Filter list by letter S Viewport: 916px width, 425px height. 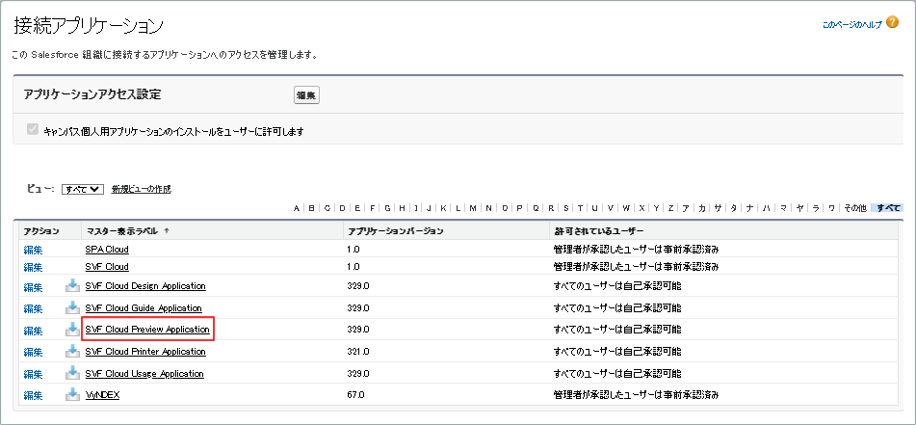click(x=565, y=208)
